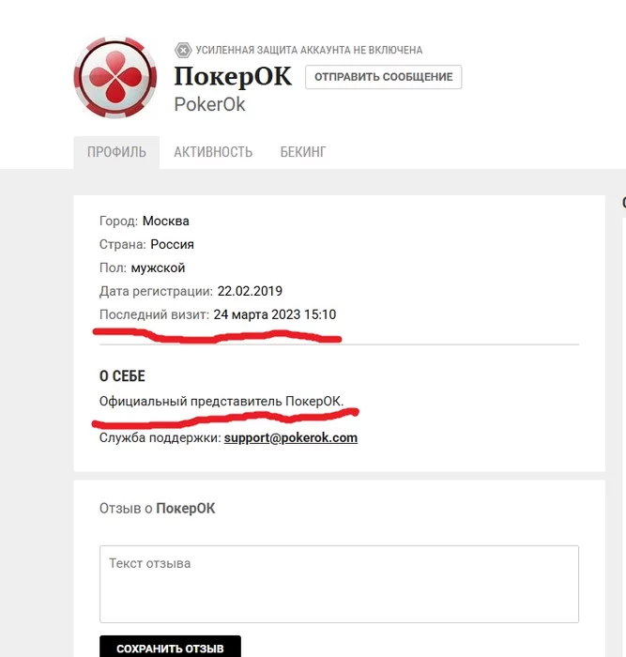Click the 'Отзыв о ПокерОК' heading

157,509
